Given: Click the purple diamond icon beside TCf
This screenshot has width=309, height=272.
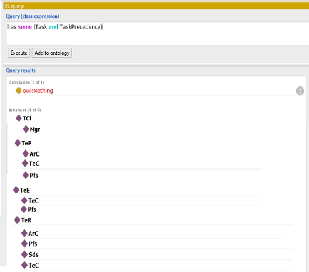Looking at the screenshot, I should [x=19, y=119].
